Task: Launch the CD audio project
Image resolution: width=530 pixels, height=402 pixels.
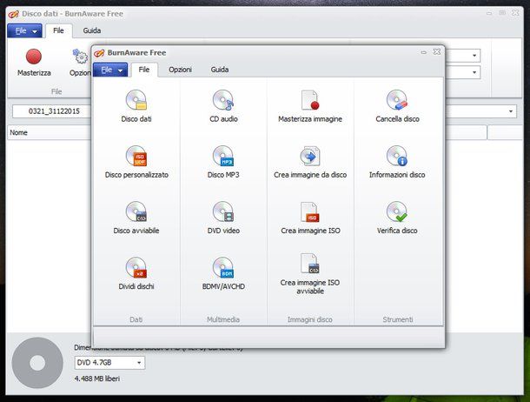Action: point(223,106)
